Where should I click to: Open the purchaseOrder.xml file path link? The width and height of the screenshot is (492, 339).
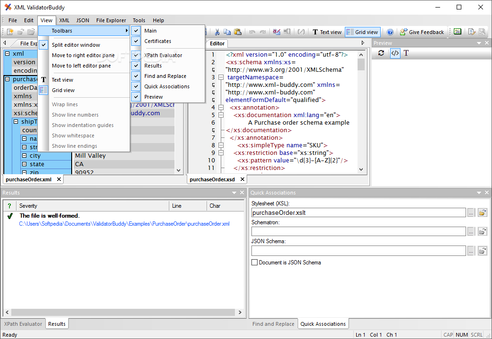pyautogui.click(x=124, y=224)
